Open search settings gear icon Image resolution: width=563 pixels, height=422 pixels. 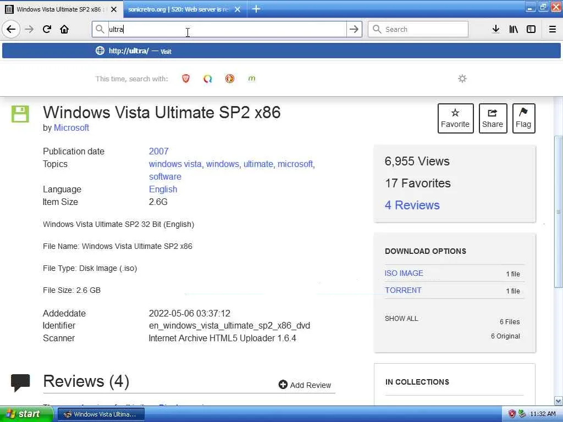click(x=462, y=79)
